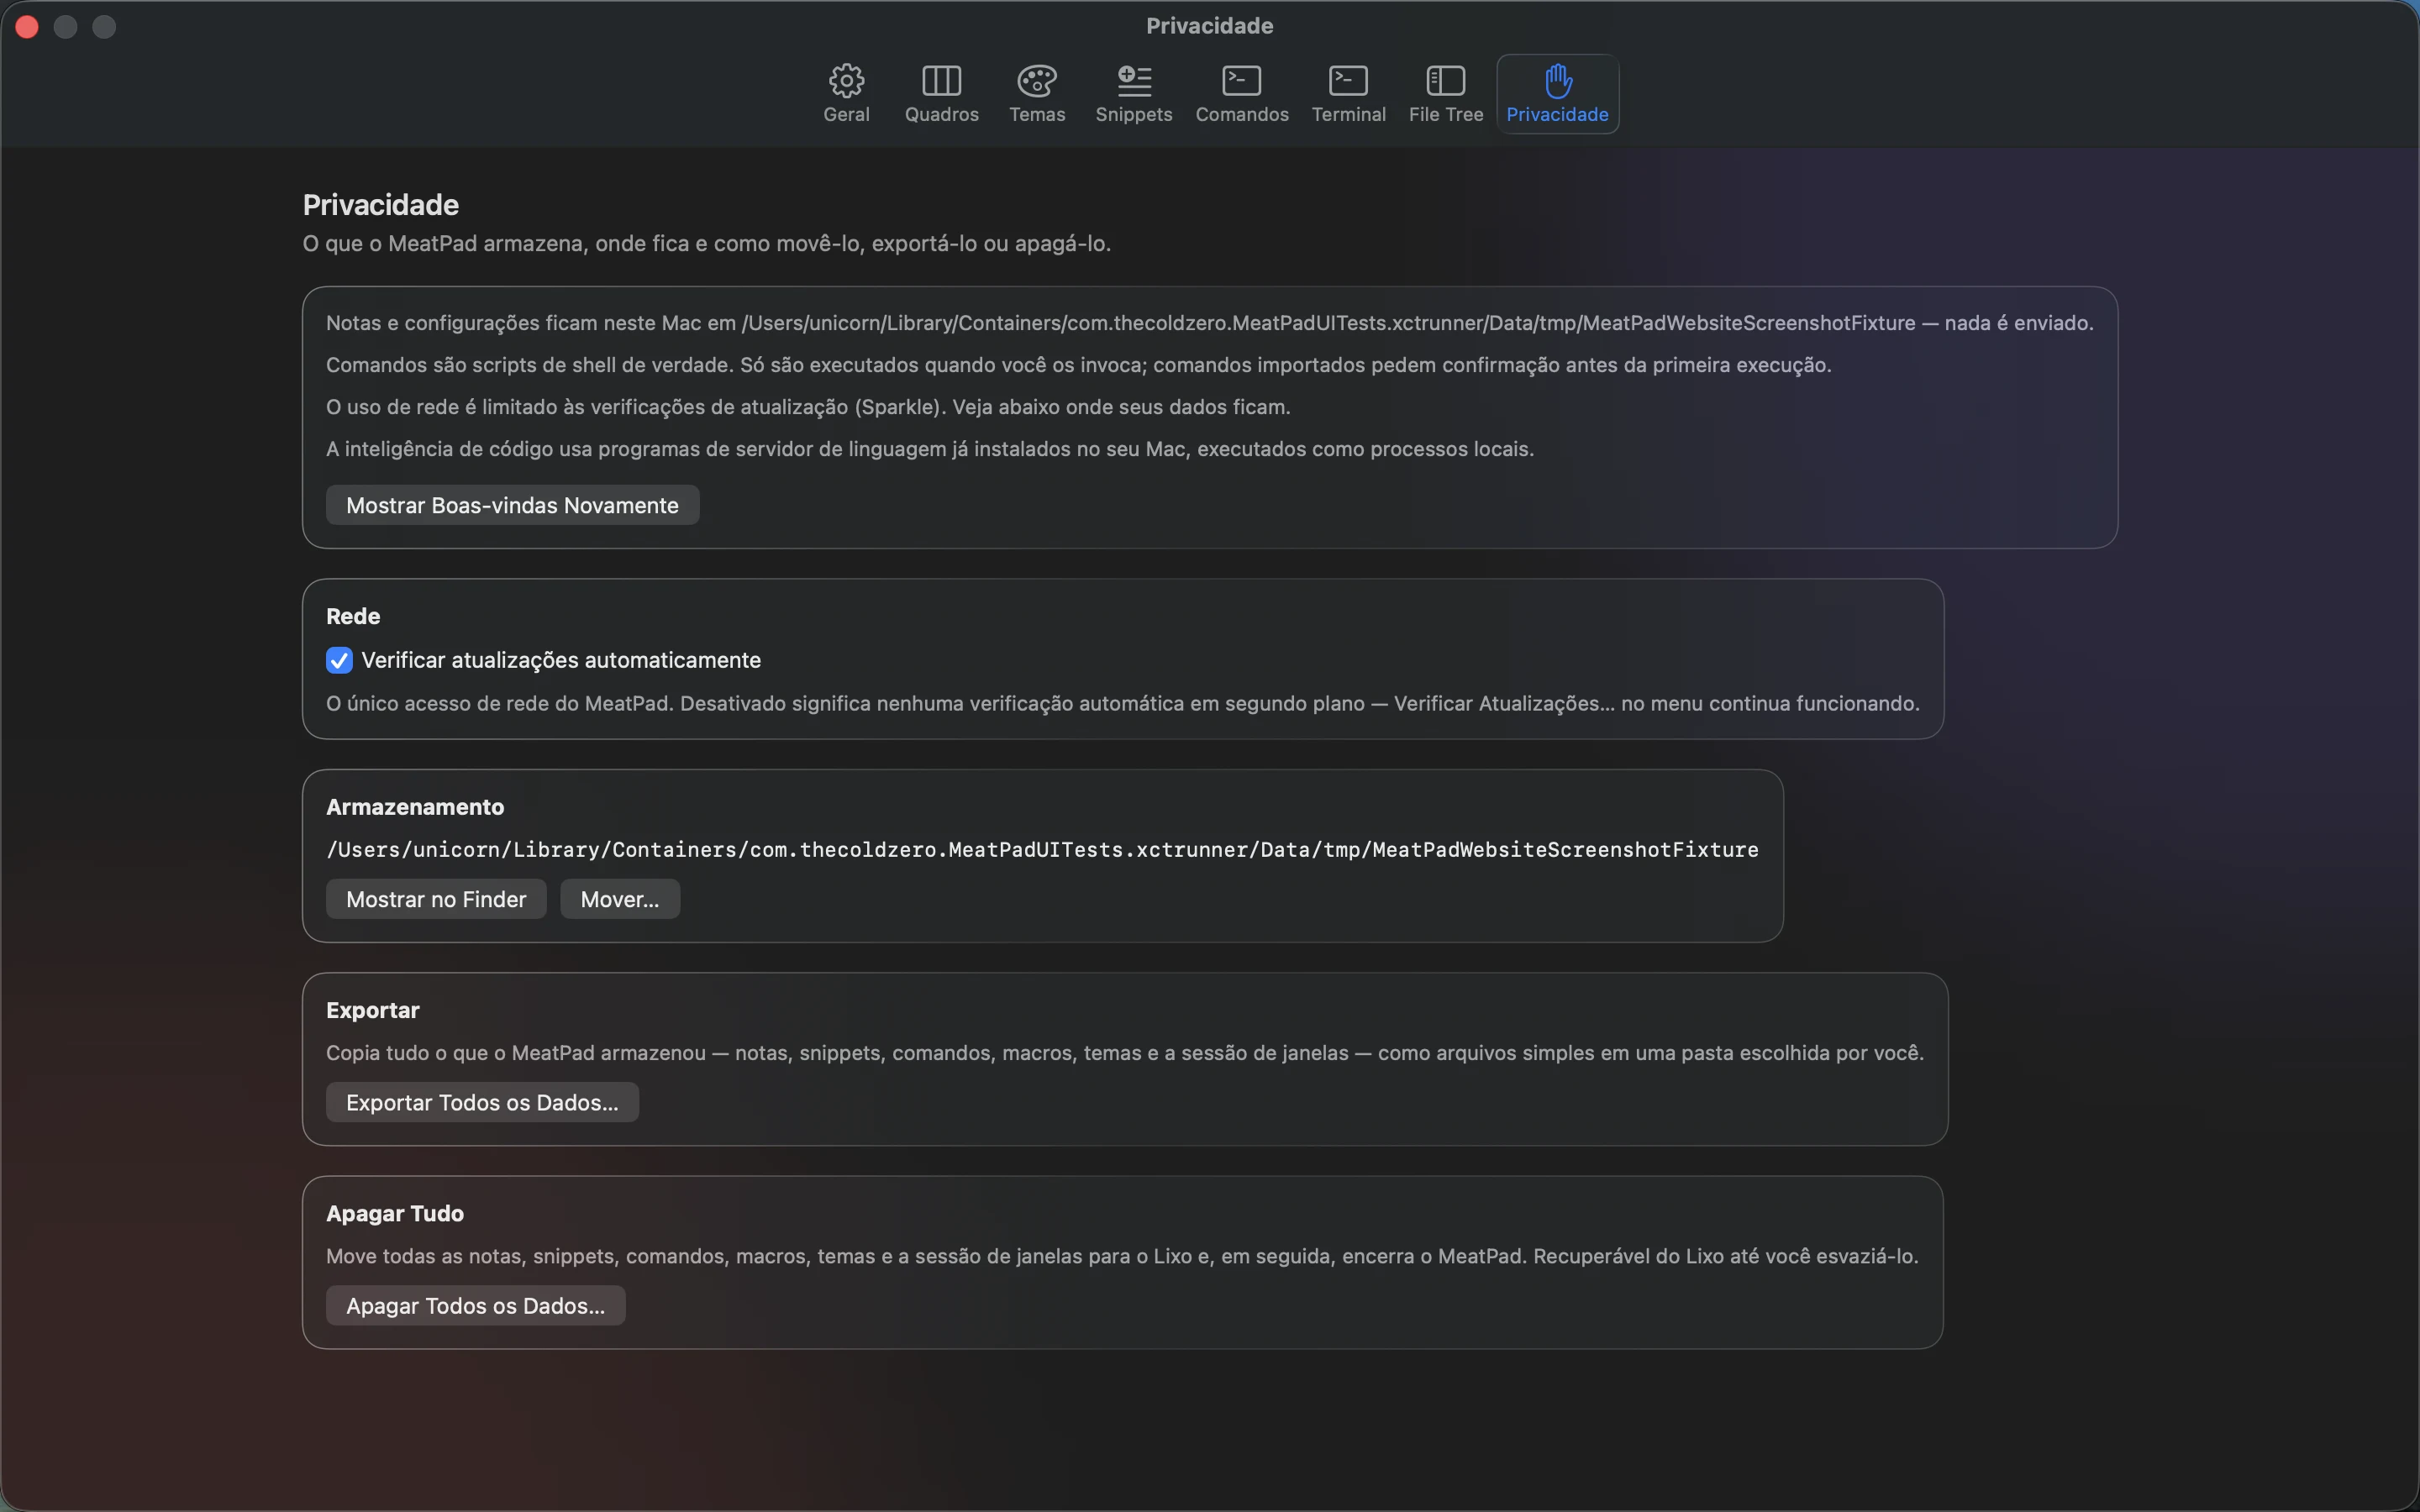Click Mostrar no Finder button

pyautogui.click(x=436, y=899)
